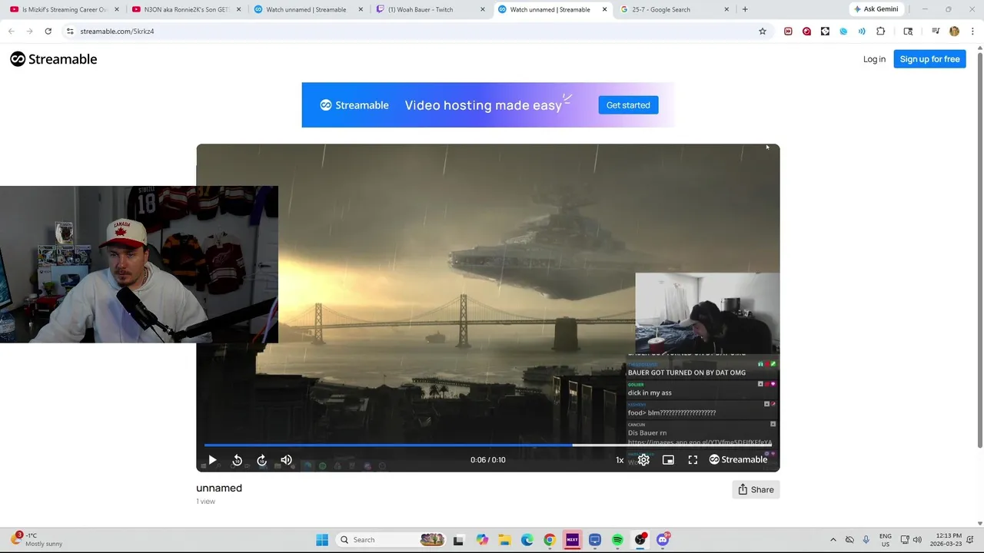
Task: Click the Share button
Action: [756, 489]
